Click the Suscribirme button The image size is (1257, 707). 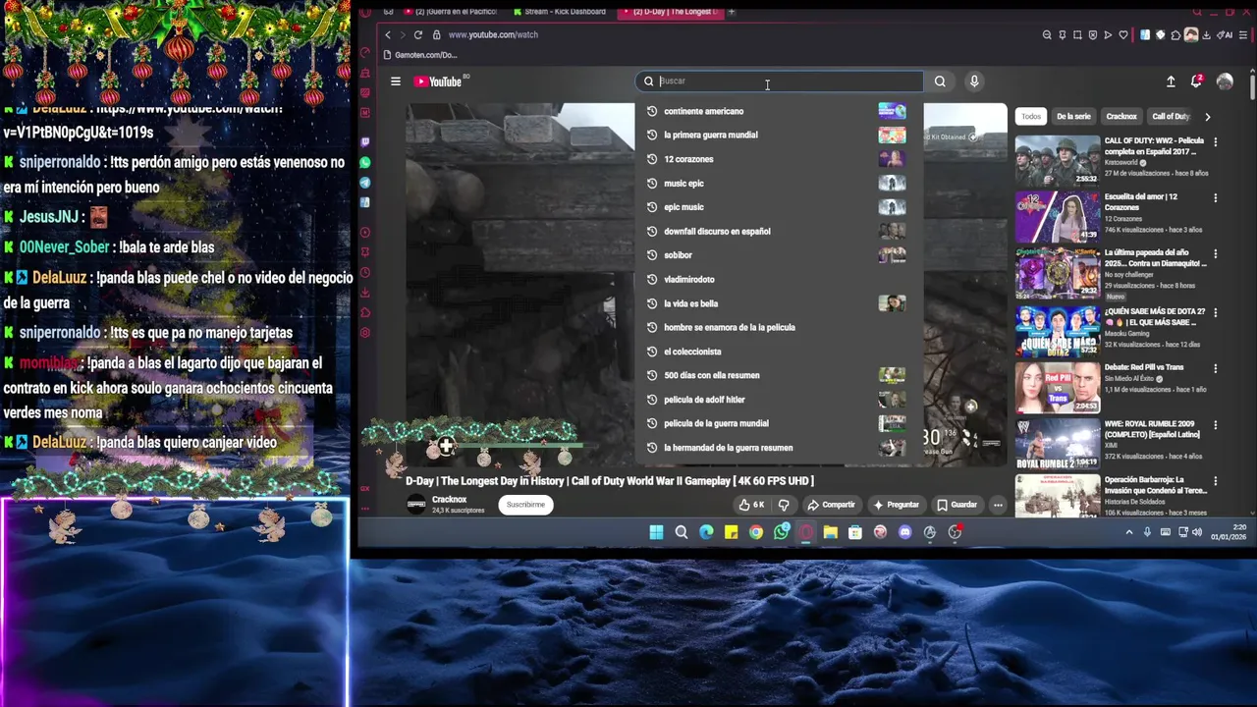[525, 505]
